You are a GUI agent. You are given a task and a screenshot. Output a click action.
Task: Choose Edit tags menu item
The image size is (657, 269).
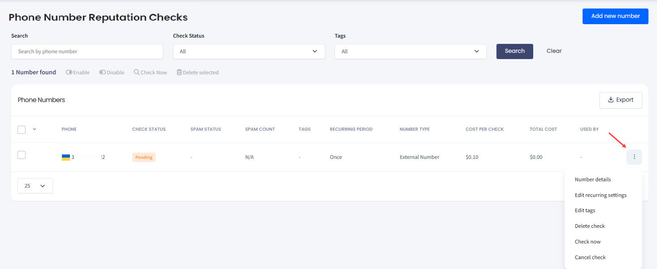click(x=585, y=210)
